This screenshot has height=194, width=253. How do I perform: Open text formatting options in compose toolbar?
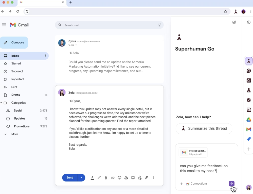click(92, 178)
